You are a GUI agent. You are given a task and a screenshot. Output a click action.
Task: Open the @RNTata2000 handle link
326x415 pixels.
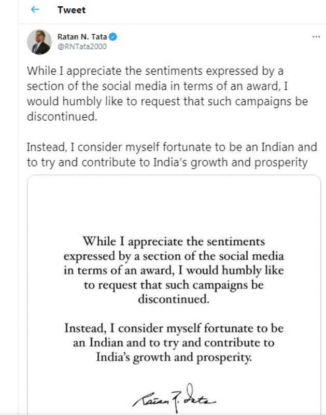[81, 46]
